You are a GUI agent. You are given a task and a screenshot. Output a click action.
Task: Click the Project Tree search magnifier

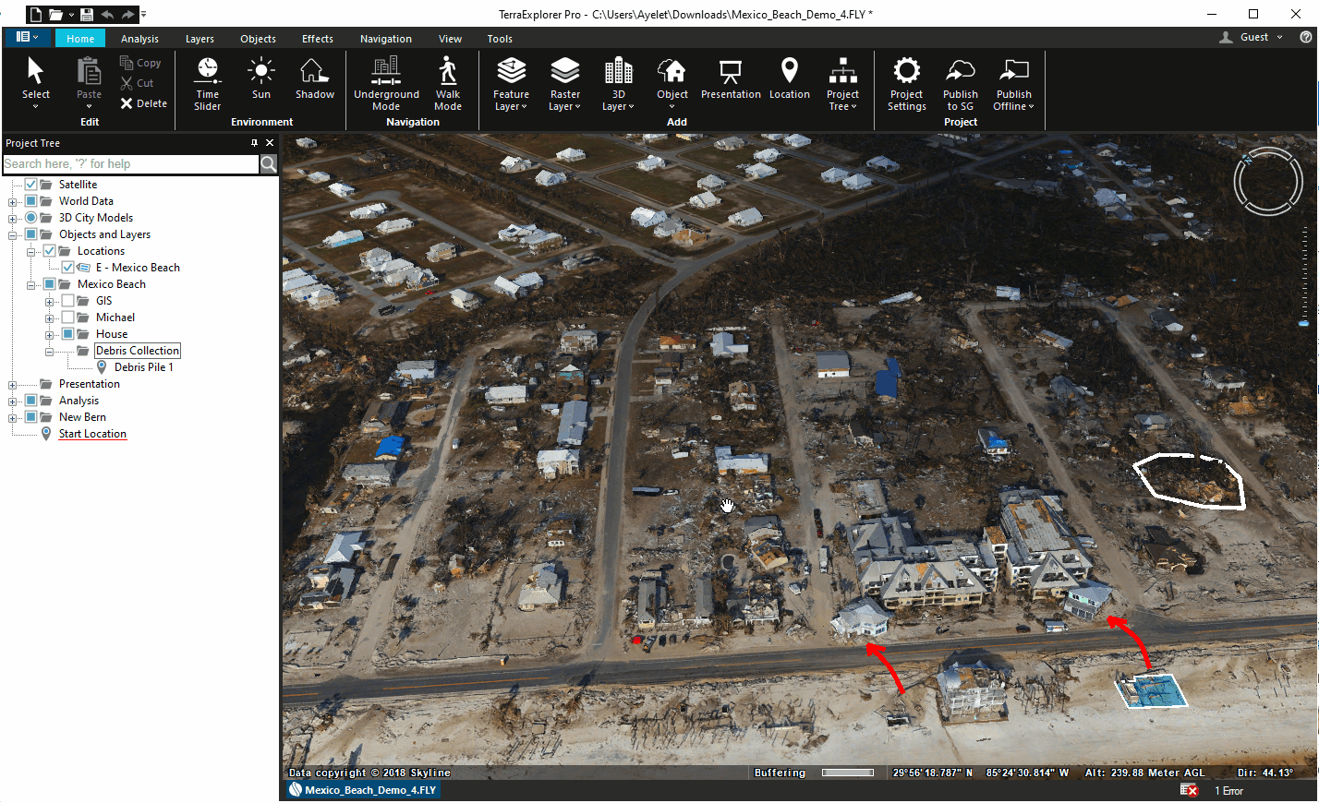[268, 163]
